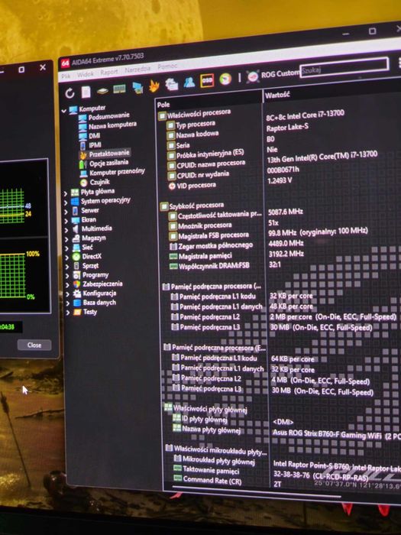Expand the Ekran tree node
Viewport: 401px width, 535px height.
[66, 221]
